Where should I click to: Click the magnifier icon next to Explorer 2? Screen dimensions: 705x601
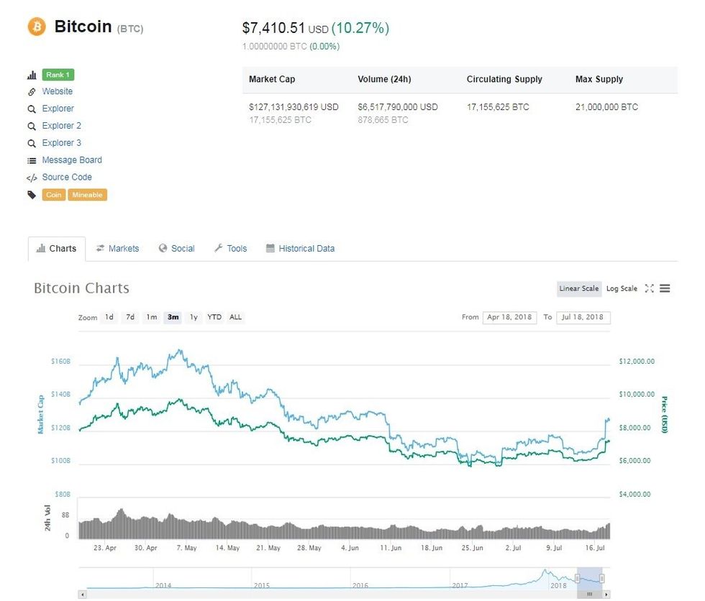coord(32,125)
